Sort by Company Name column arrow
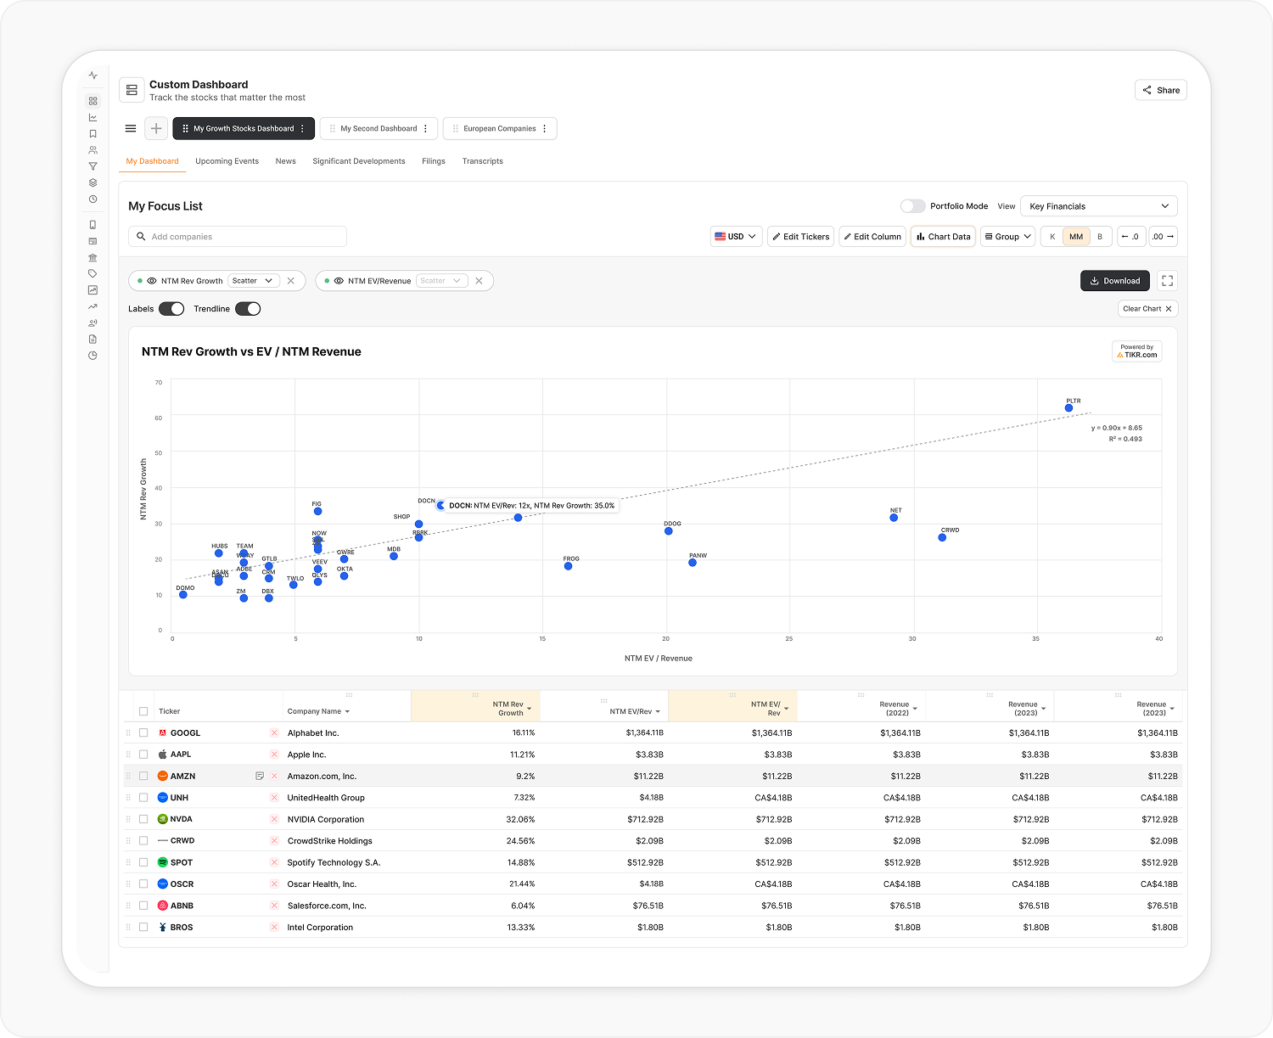 point(347,712)
